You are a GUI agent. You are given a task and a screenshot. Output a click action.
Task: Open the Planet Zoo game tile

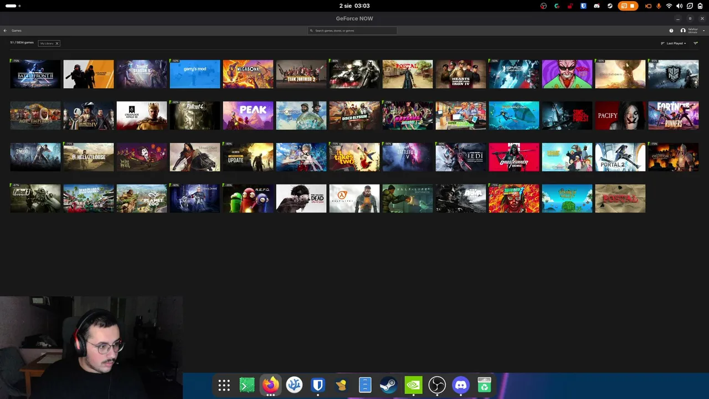coord(142,199)
